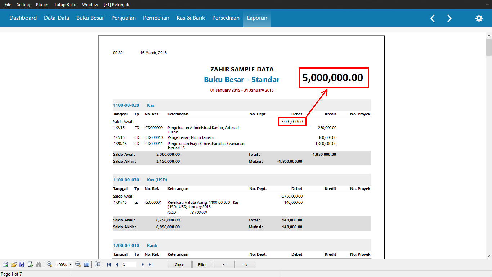The width and height of the screenshot is (492, 277).
Task: Save the report using the floppy disk icon
Action: (x=22, y=264)
